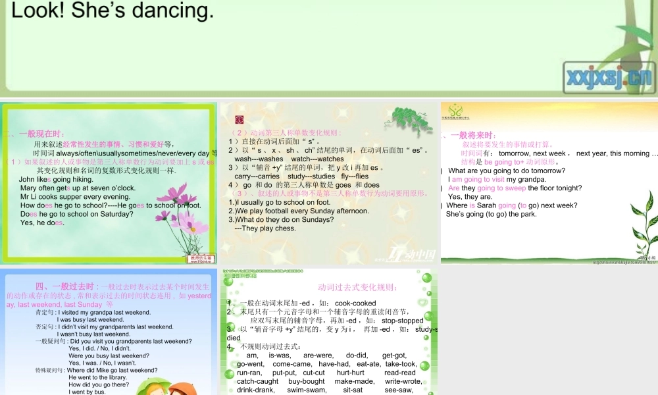Select "Are they going to sweep the floor tonight?"
The image size is (658, 395).
tap(515, 188)
